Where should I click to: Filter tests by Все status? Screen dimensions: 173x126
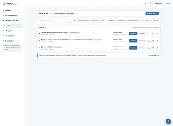click(x=75, y=21)
